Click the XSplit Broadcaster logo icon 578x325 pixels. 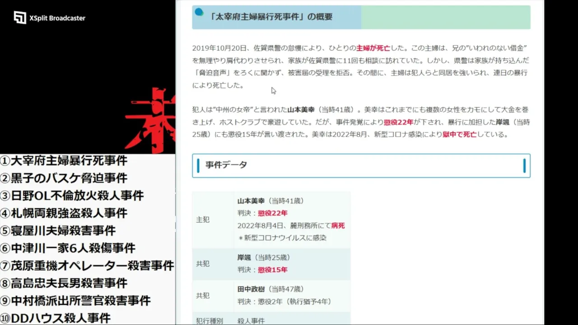click(20, 18)
